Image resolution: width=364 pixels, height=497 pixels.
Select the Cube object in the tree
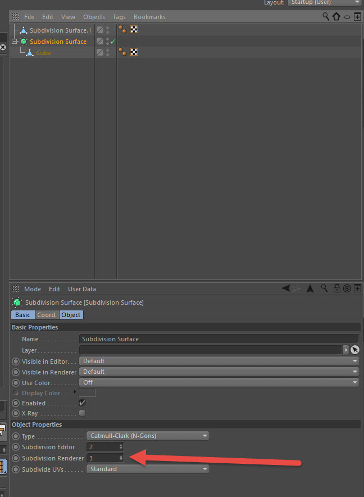point(43,53)
